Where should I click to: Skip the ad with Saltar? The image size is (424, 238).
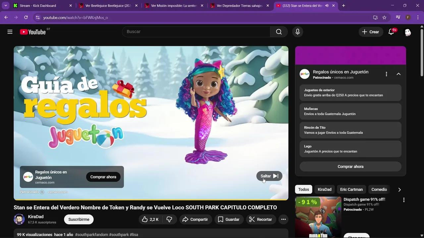(x=269, y=176)
